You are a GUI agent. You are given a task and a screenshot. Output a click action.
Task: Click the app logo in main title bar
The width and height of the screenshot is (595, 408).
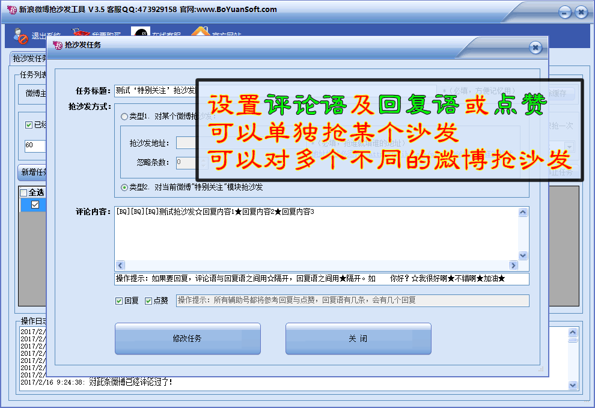pos(11,10)
